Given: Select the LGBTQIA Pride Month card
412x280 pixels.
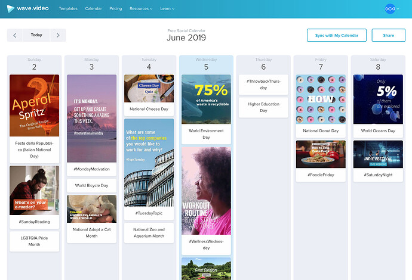Looking at the screenshot, I should click(35, 241).
